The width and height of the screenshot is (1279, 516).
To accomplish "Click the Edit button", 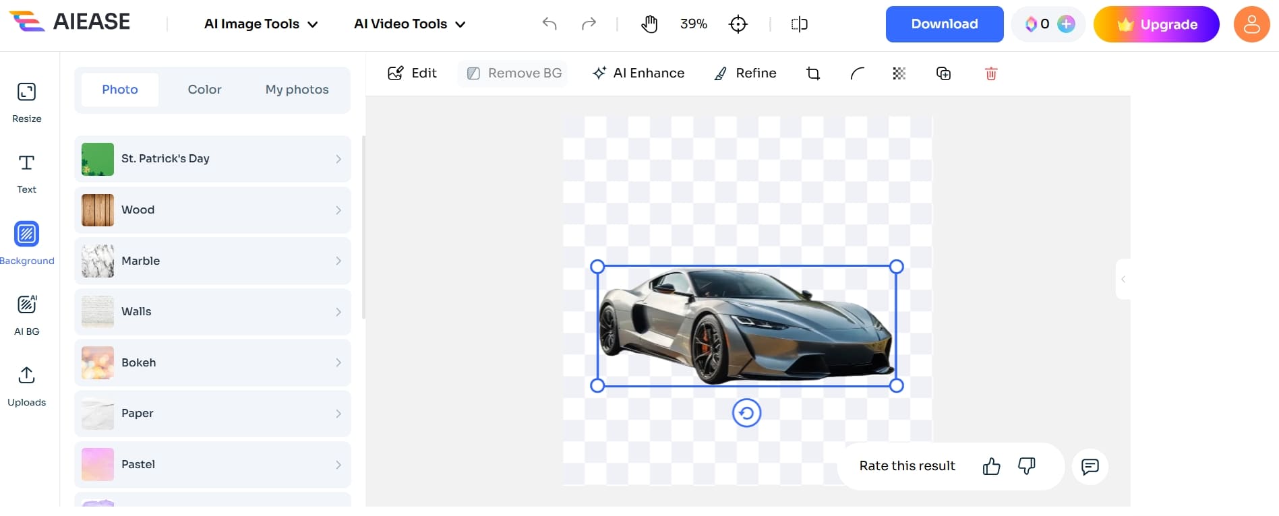I will (412, 73).
